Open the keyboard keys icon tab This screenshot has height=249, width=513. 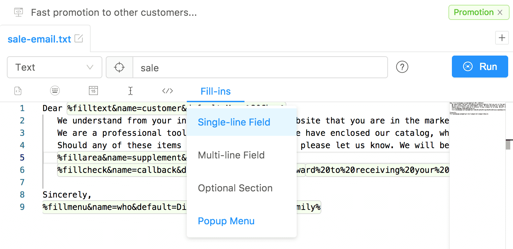tap(55, 91)
